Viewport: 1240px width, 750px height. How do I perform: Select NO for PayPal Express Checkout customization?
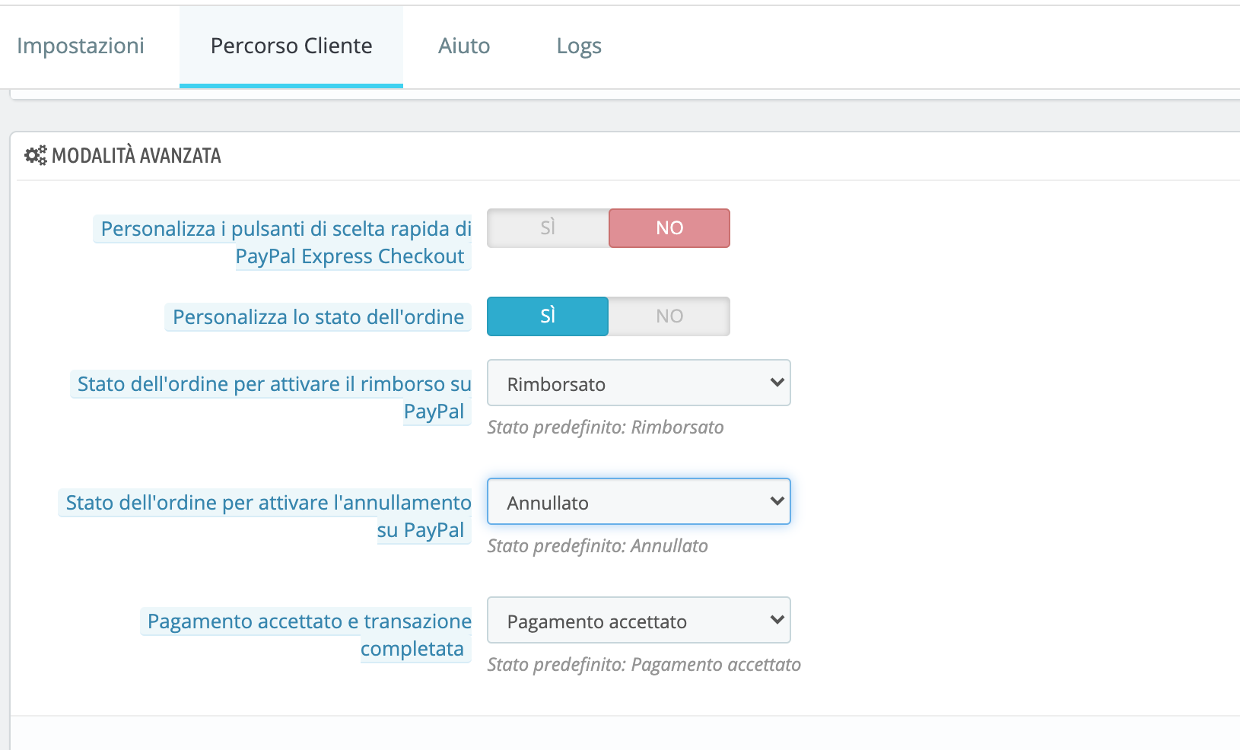(669, 228)
